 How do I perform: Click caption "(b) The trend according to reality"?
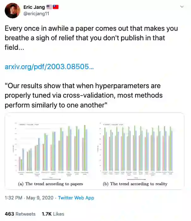(x=135, y=184)
